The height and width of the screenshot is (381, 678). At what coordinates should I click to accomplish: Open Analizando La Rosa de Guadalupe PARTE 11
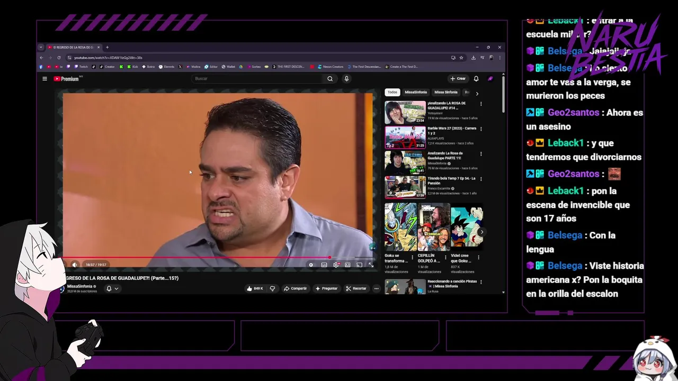click(405, 162)
